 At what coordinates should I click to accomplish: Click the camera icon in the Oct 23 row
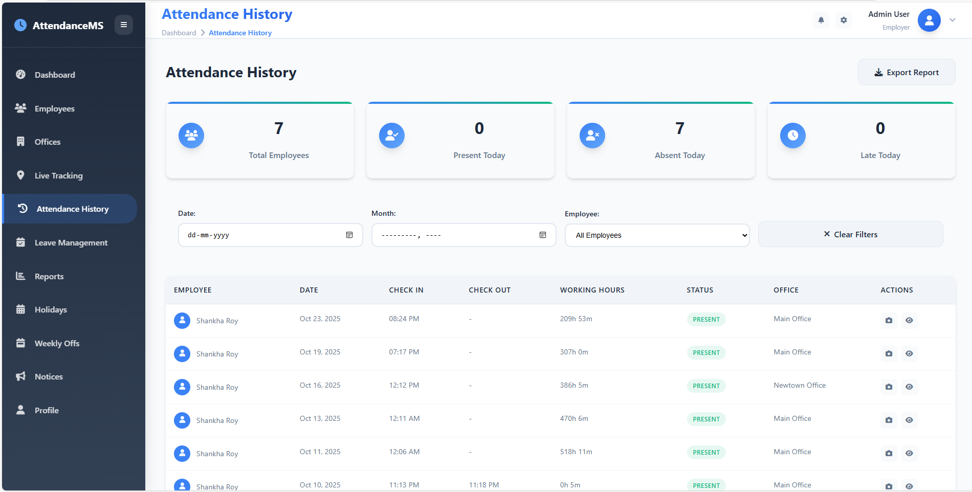coord(889,320)
